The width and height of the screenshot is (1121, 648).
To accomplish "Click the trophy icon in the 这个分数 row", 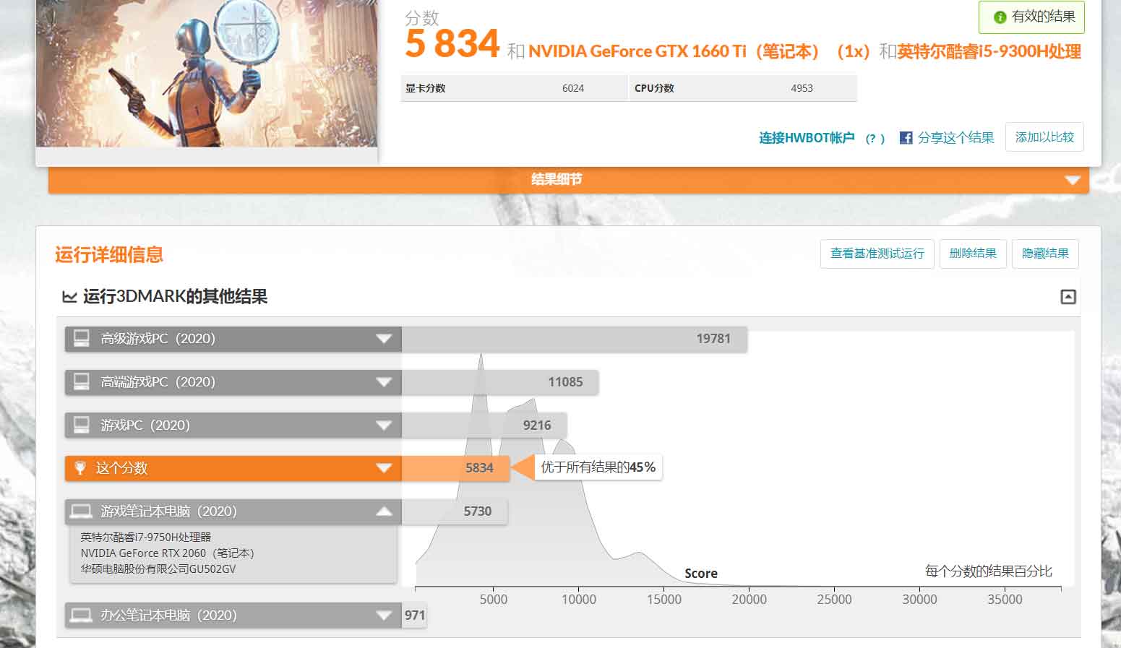I will pos(80,468).
